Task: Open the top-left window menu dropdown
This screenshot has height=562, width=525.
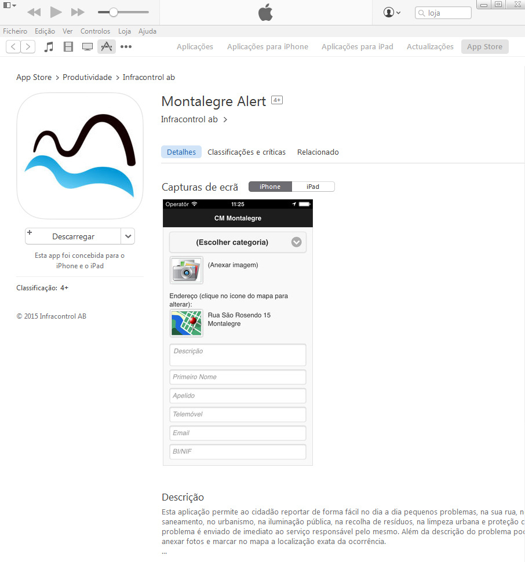Action: click(x=9, y=5)
